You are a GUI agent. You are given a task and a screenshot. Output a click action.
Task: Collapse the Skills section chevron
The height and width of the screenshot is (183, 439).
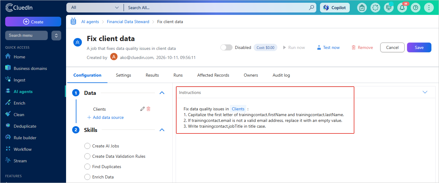(x=162, y=130)
